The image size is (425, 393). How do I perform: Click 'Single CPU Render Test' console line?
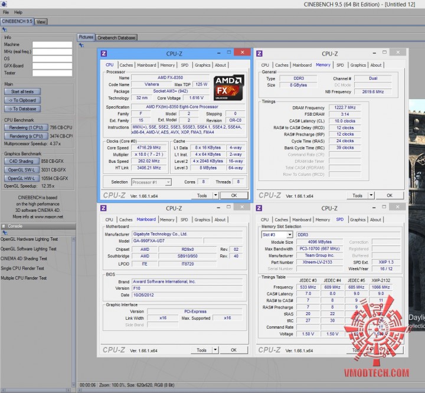[22, 268]
